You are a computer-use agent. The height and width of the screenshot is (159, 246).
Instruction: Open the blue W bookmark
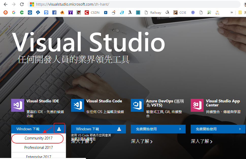[x=106, y=12]
